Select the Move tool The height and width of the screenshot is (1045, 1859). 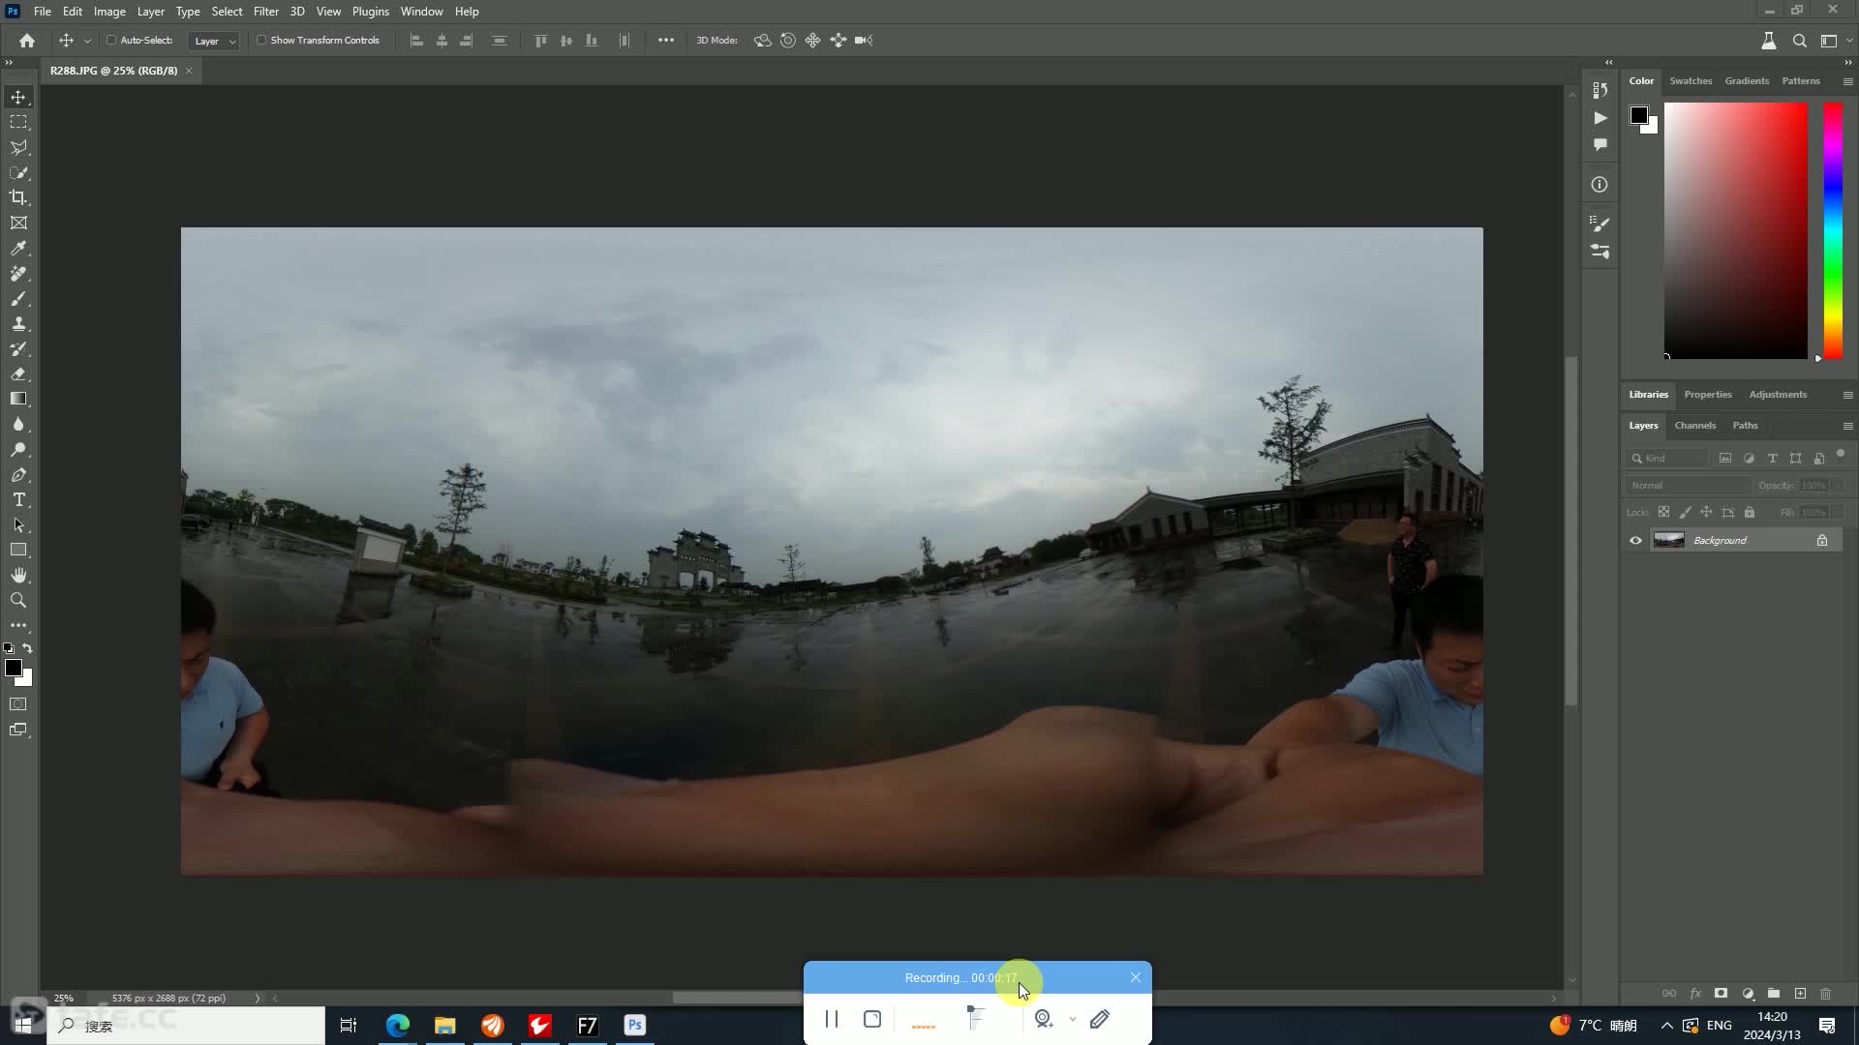[18, 97]
